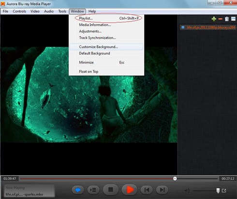Choose Default Background menu entry

tap(106, 53)
